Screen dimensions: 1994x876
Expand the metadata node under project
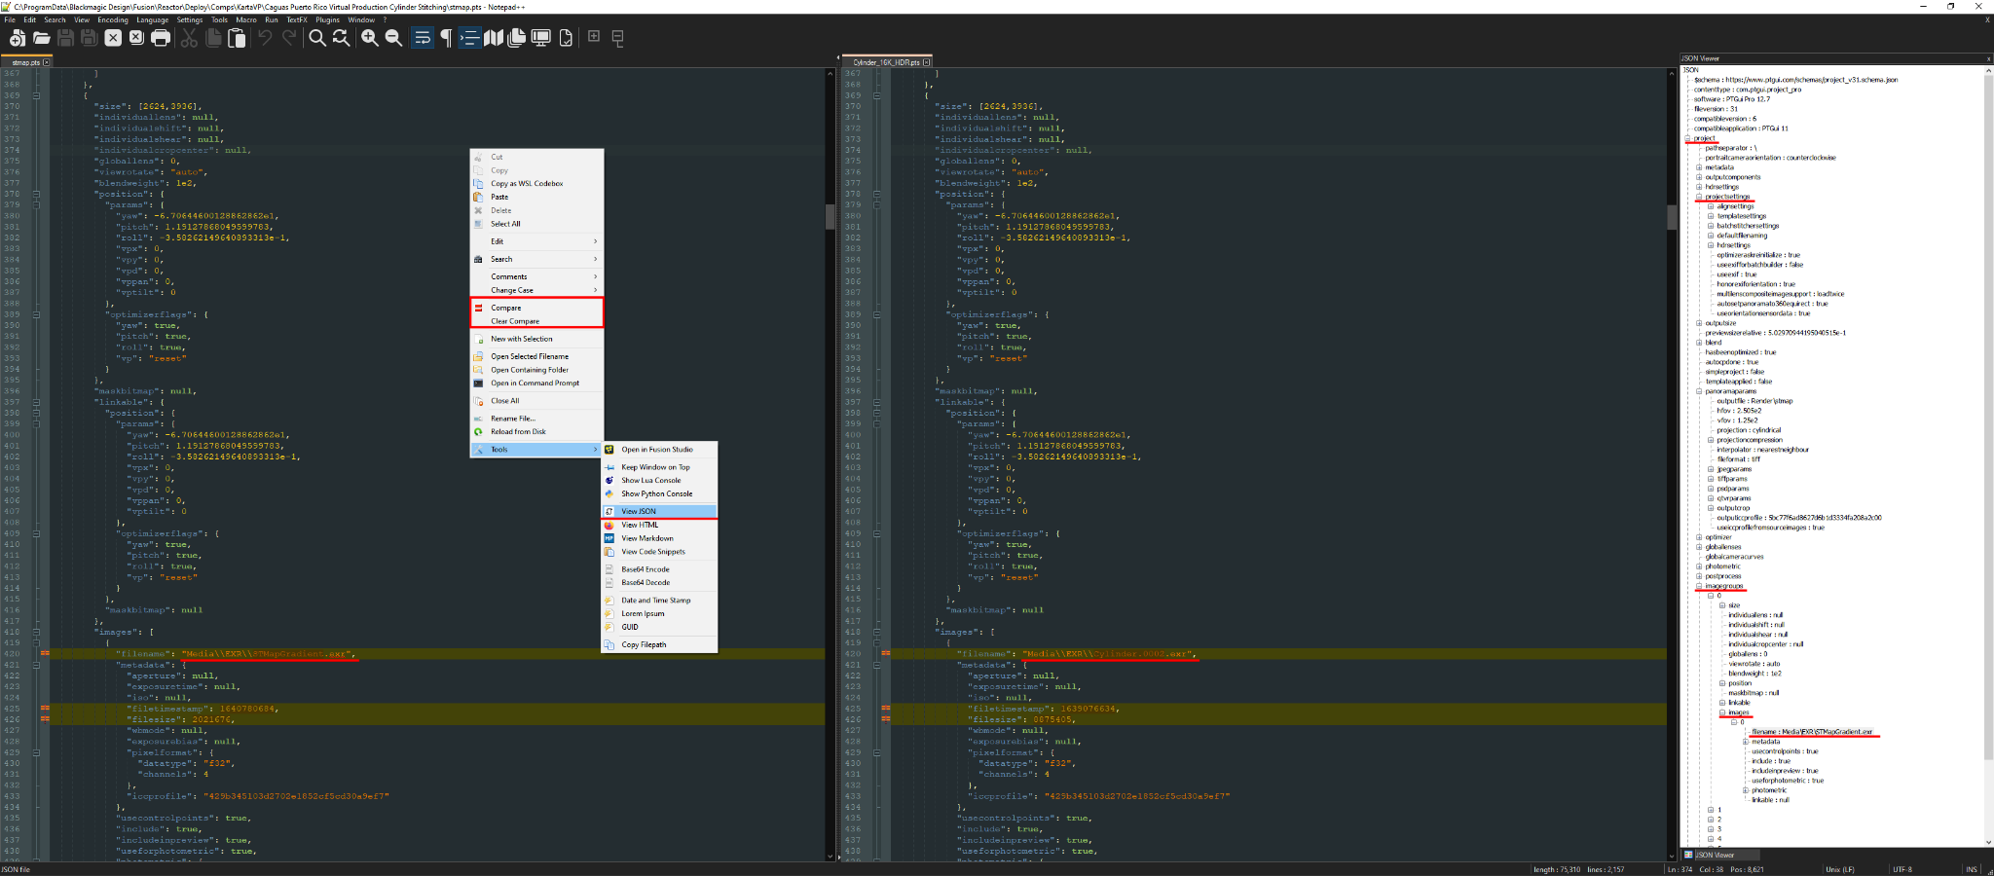(x=1700, y=167)
